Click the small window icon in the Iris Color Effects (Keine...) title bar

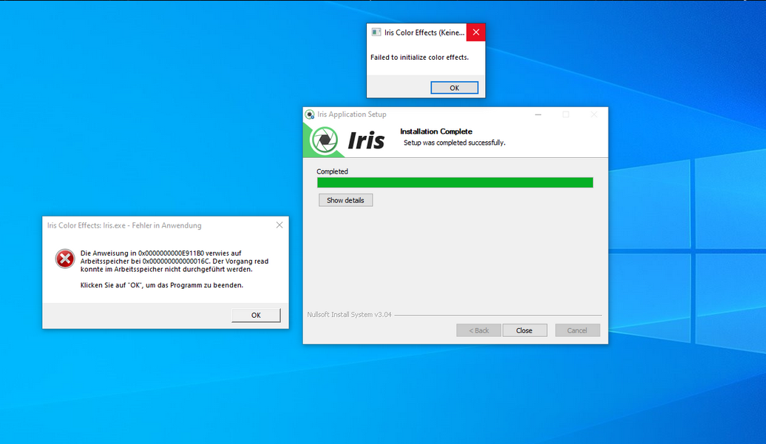[376, 33]
